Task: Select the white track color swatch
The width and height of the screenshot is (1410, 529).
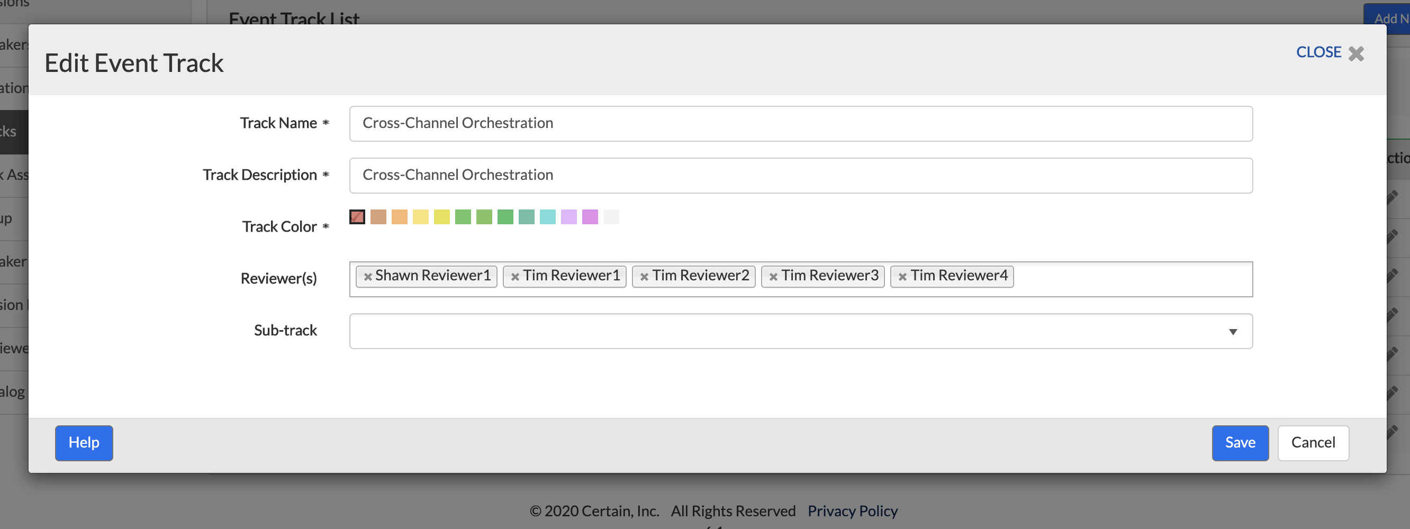Action: point(611,217)
